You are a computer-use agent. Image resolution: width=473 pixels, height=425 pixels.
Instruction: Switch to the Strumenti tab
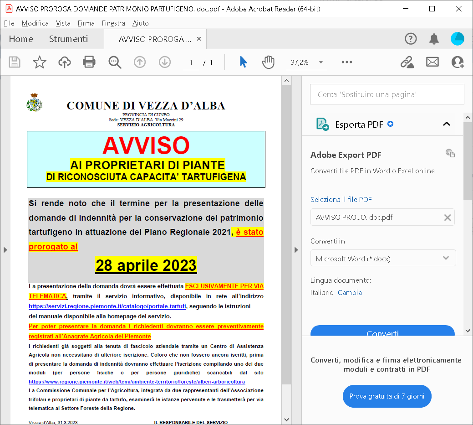click(68, 39)
